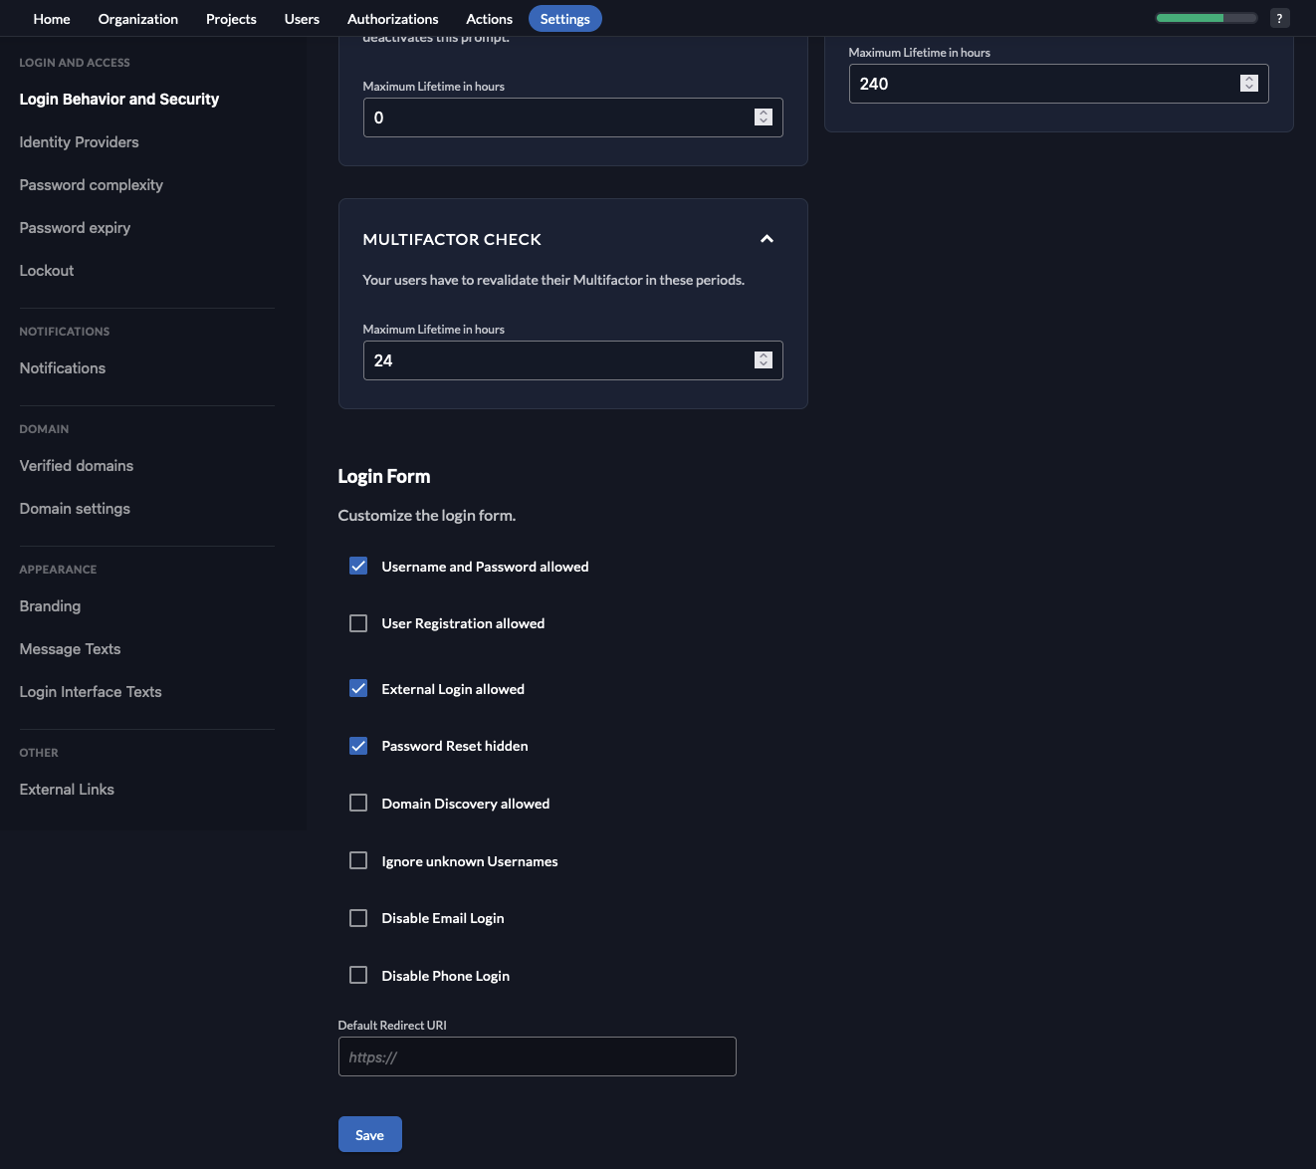
Task: Collapse the Multifactor Check section
Action: [x=767, y=239]
